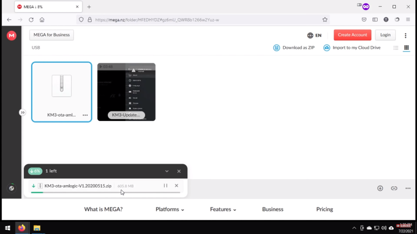Click the link icon in bottom bar

click(x=394, y=188)
